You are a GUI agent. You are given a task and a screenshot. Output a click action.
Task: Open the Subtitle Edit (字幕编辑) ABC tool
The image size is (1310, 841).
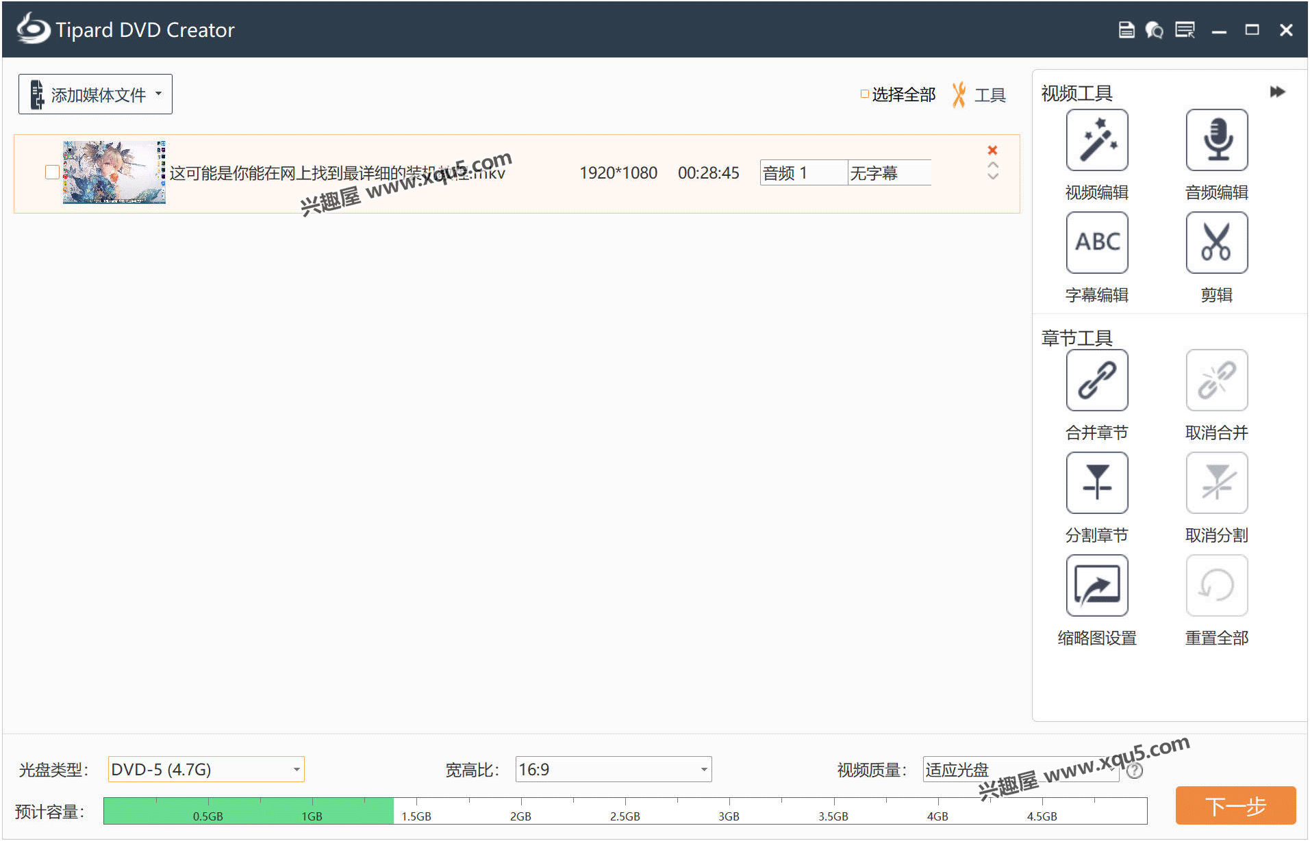[x=1096, y=243]
